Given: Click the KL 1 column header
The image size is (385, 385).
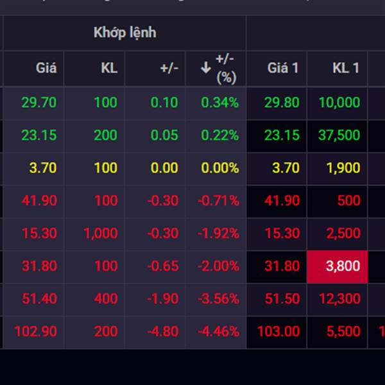Looking at the screenshot, I should [x=346, y=68].
